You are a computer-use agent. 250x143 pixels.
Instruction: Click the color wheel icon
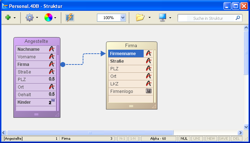click(48, 17)
